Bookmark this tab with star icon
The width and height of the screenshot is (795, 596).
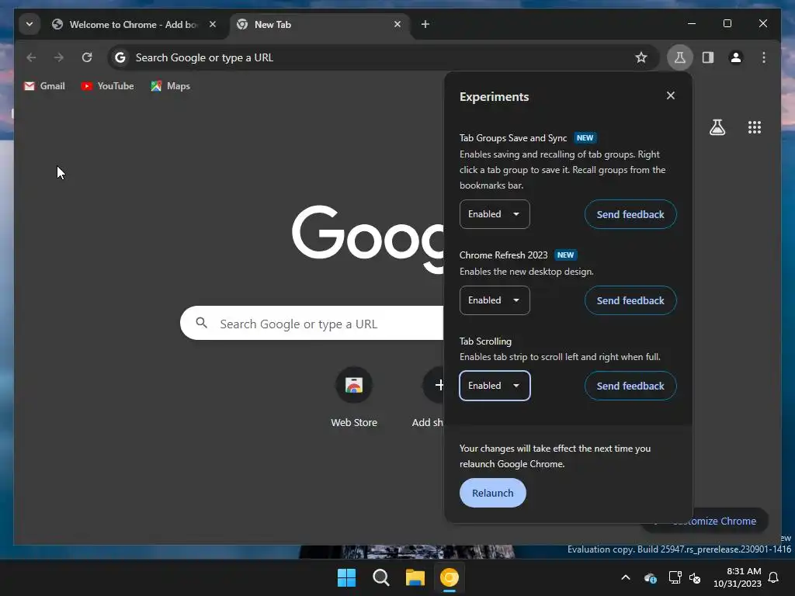point(641,57)
